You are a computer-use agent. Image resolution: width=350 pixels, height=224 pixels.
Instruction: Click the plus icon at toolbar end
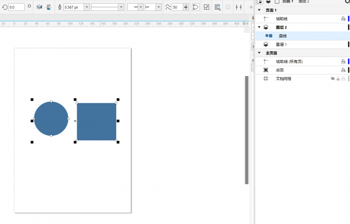click(x=251, y=7)
